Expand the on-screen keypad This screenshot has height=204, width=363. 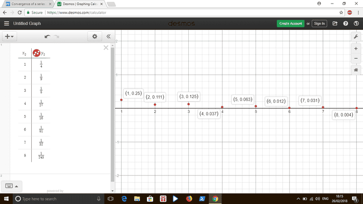[11, 185]
